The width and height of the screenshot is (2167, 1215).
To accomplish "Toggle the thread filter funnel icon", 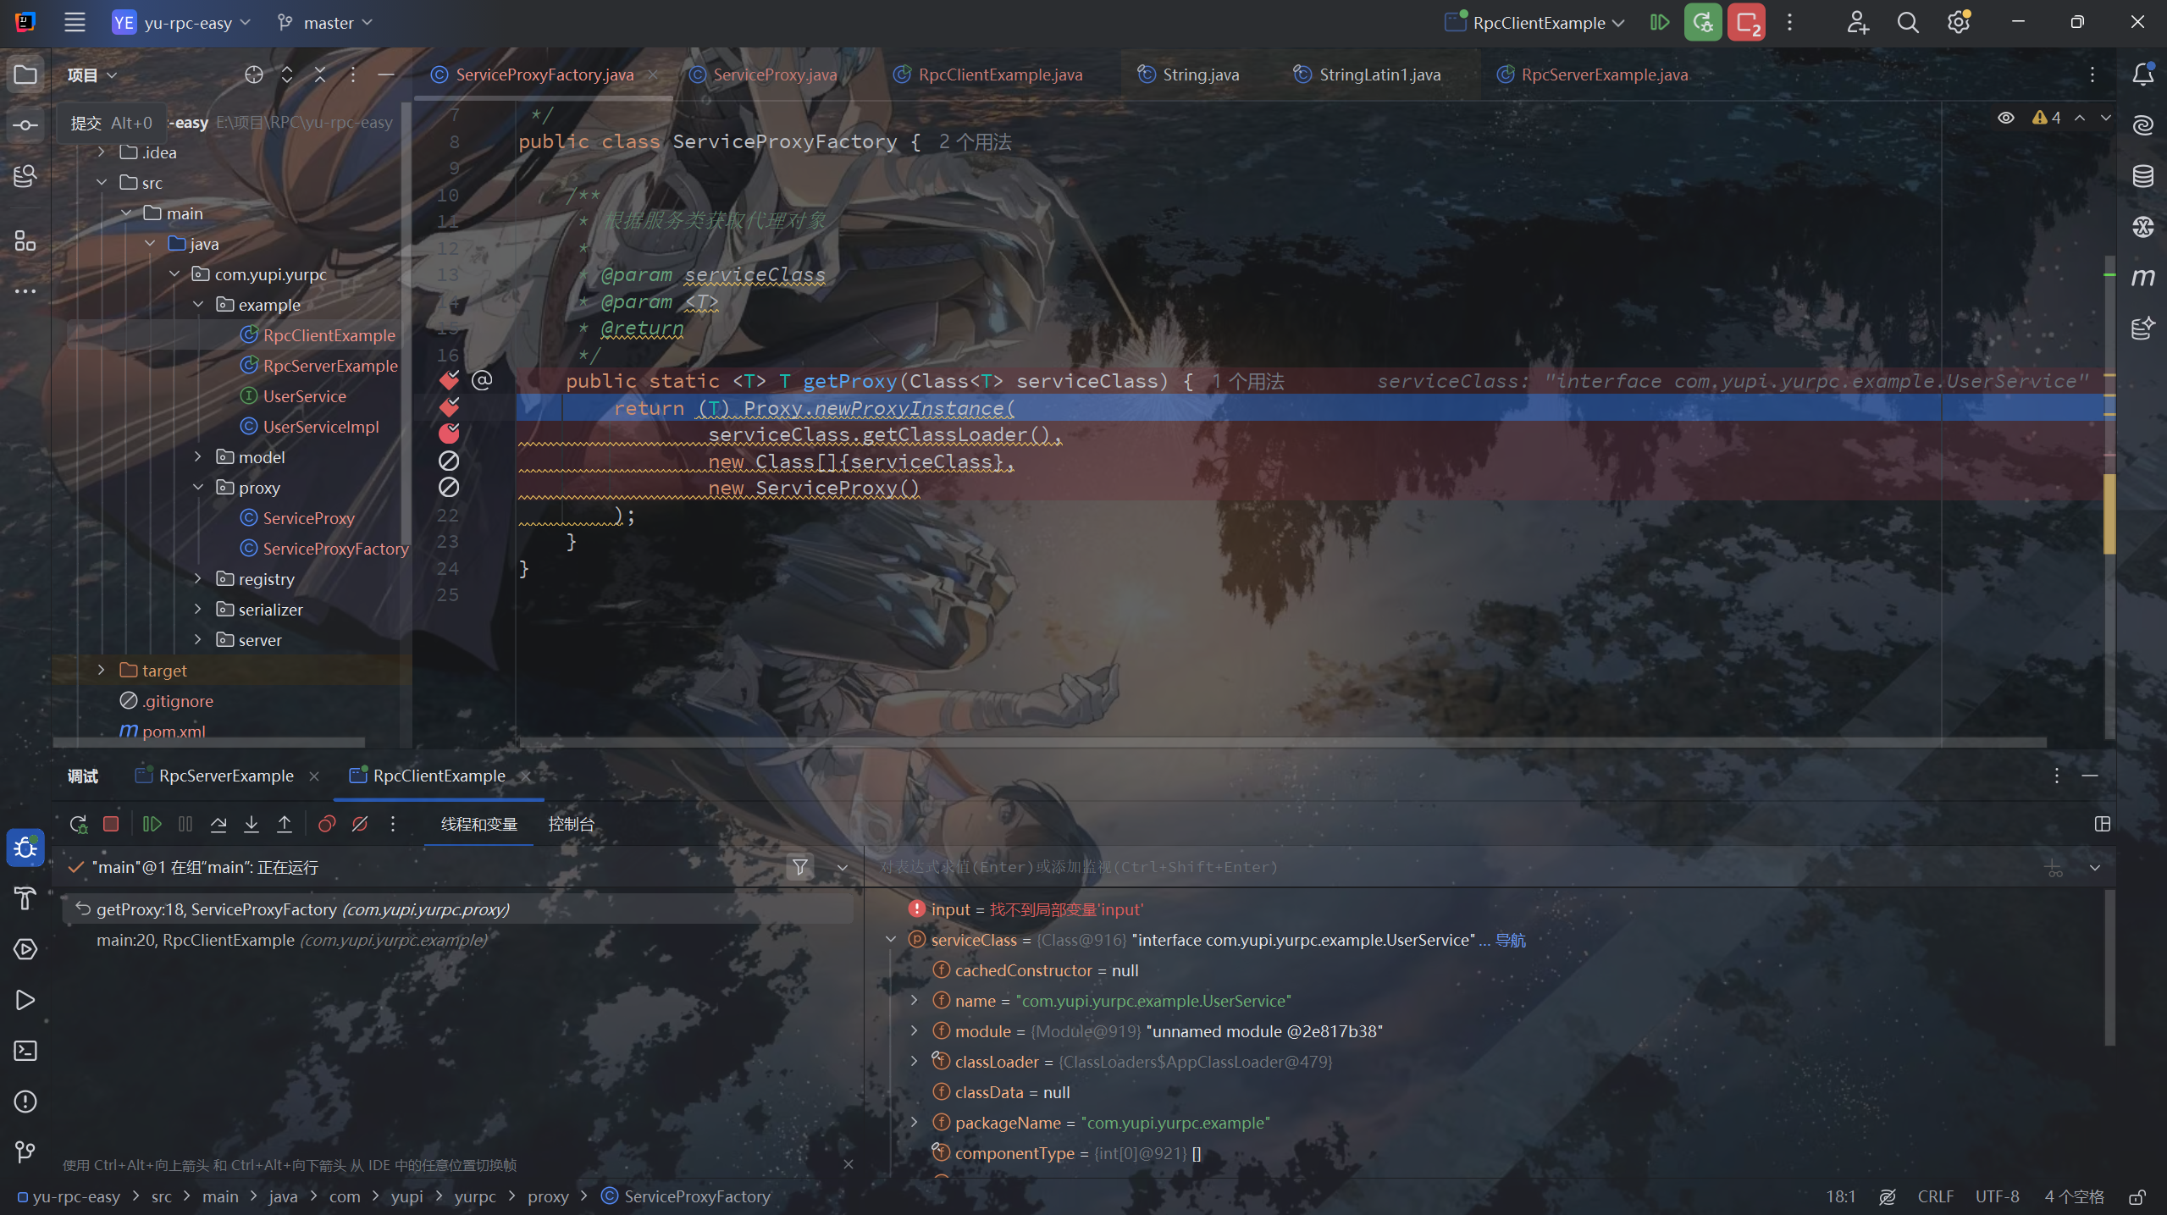I will 800,867.
